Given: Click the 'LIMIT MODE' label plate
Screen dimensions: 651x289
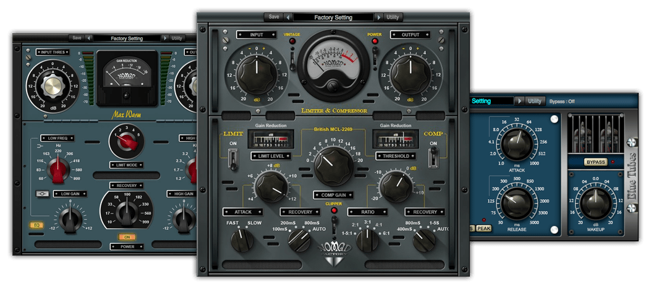Looking at the screenshot, I should tap(126, 165).
